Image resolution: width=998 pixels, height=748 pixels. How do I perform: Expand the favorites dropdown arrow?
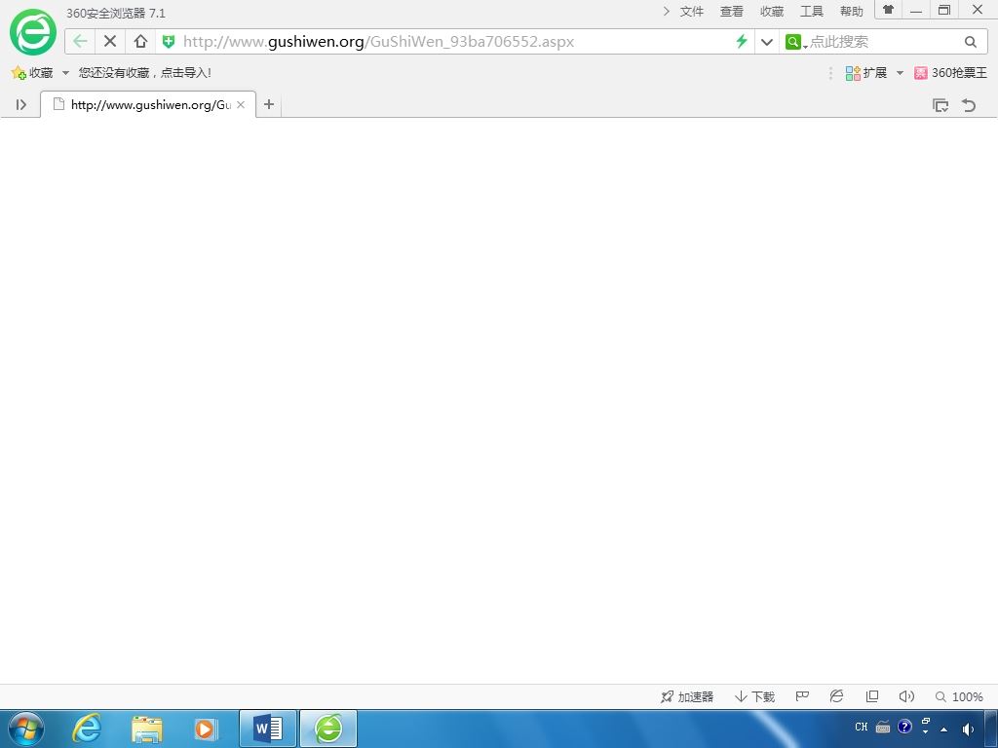pyautogui.click(x=65, y=73)
